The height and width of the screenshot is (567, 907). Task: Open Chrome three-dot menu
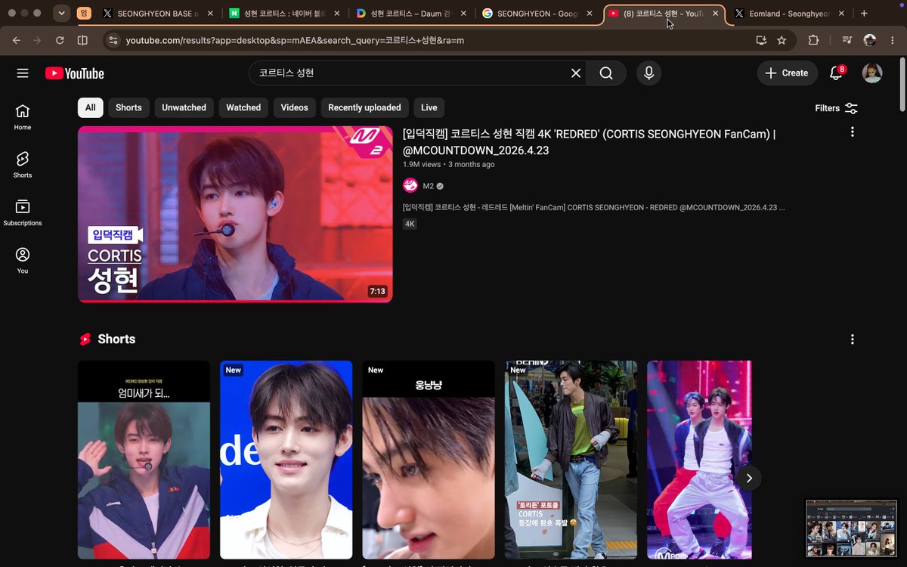892,40
